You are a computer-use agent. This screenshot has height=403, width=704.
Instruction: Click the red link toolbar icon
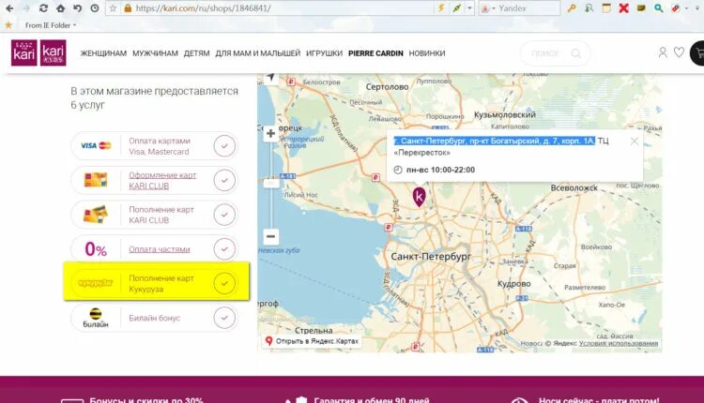[x=675, y=8]
